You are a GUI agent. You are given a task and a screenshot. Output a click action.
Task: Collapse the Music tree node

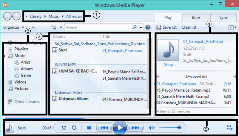[x=5, y=56]
